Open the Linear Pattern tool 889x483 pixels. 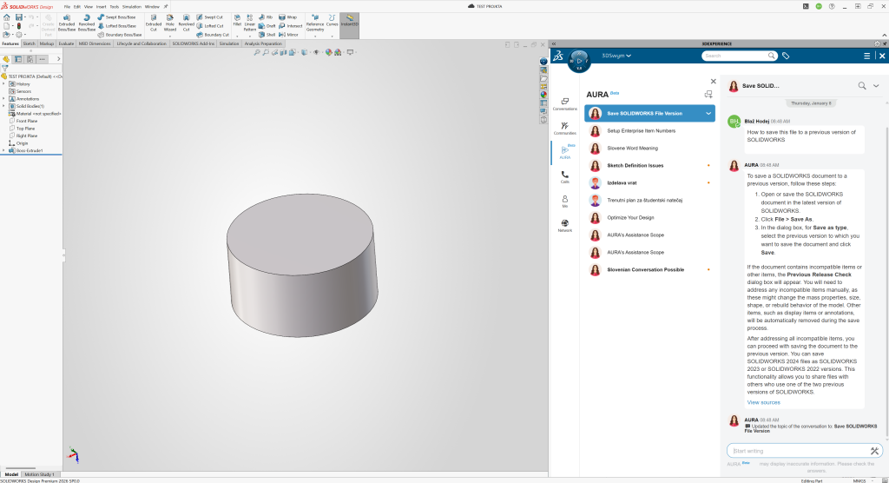click(x=250, y=21)
